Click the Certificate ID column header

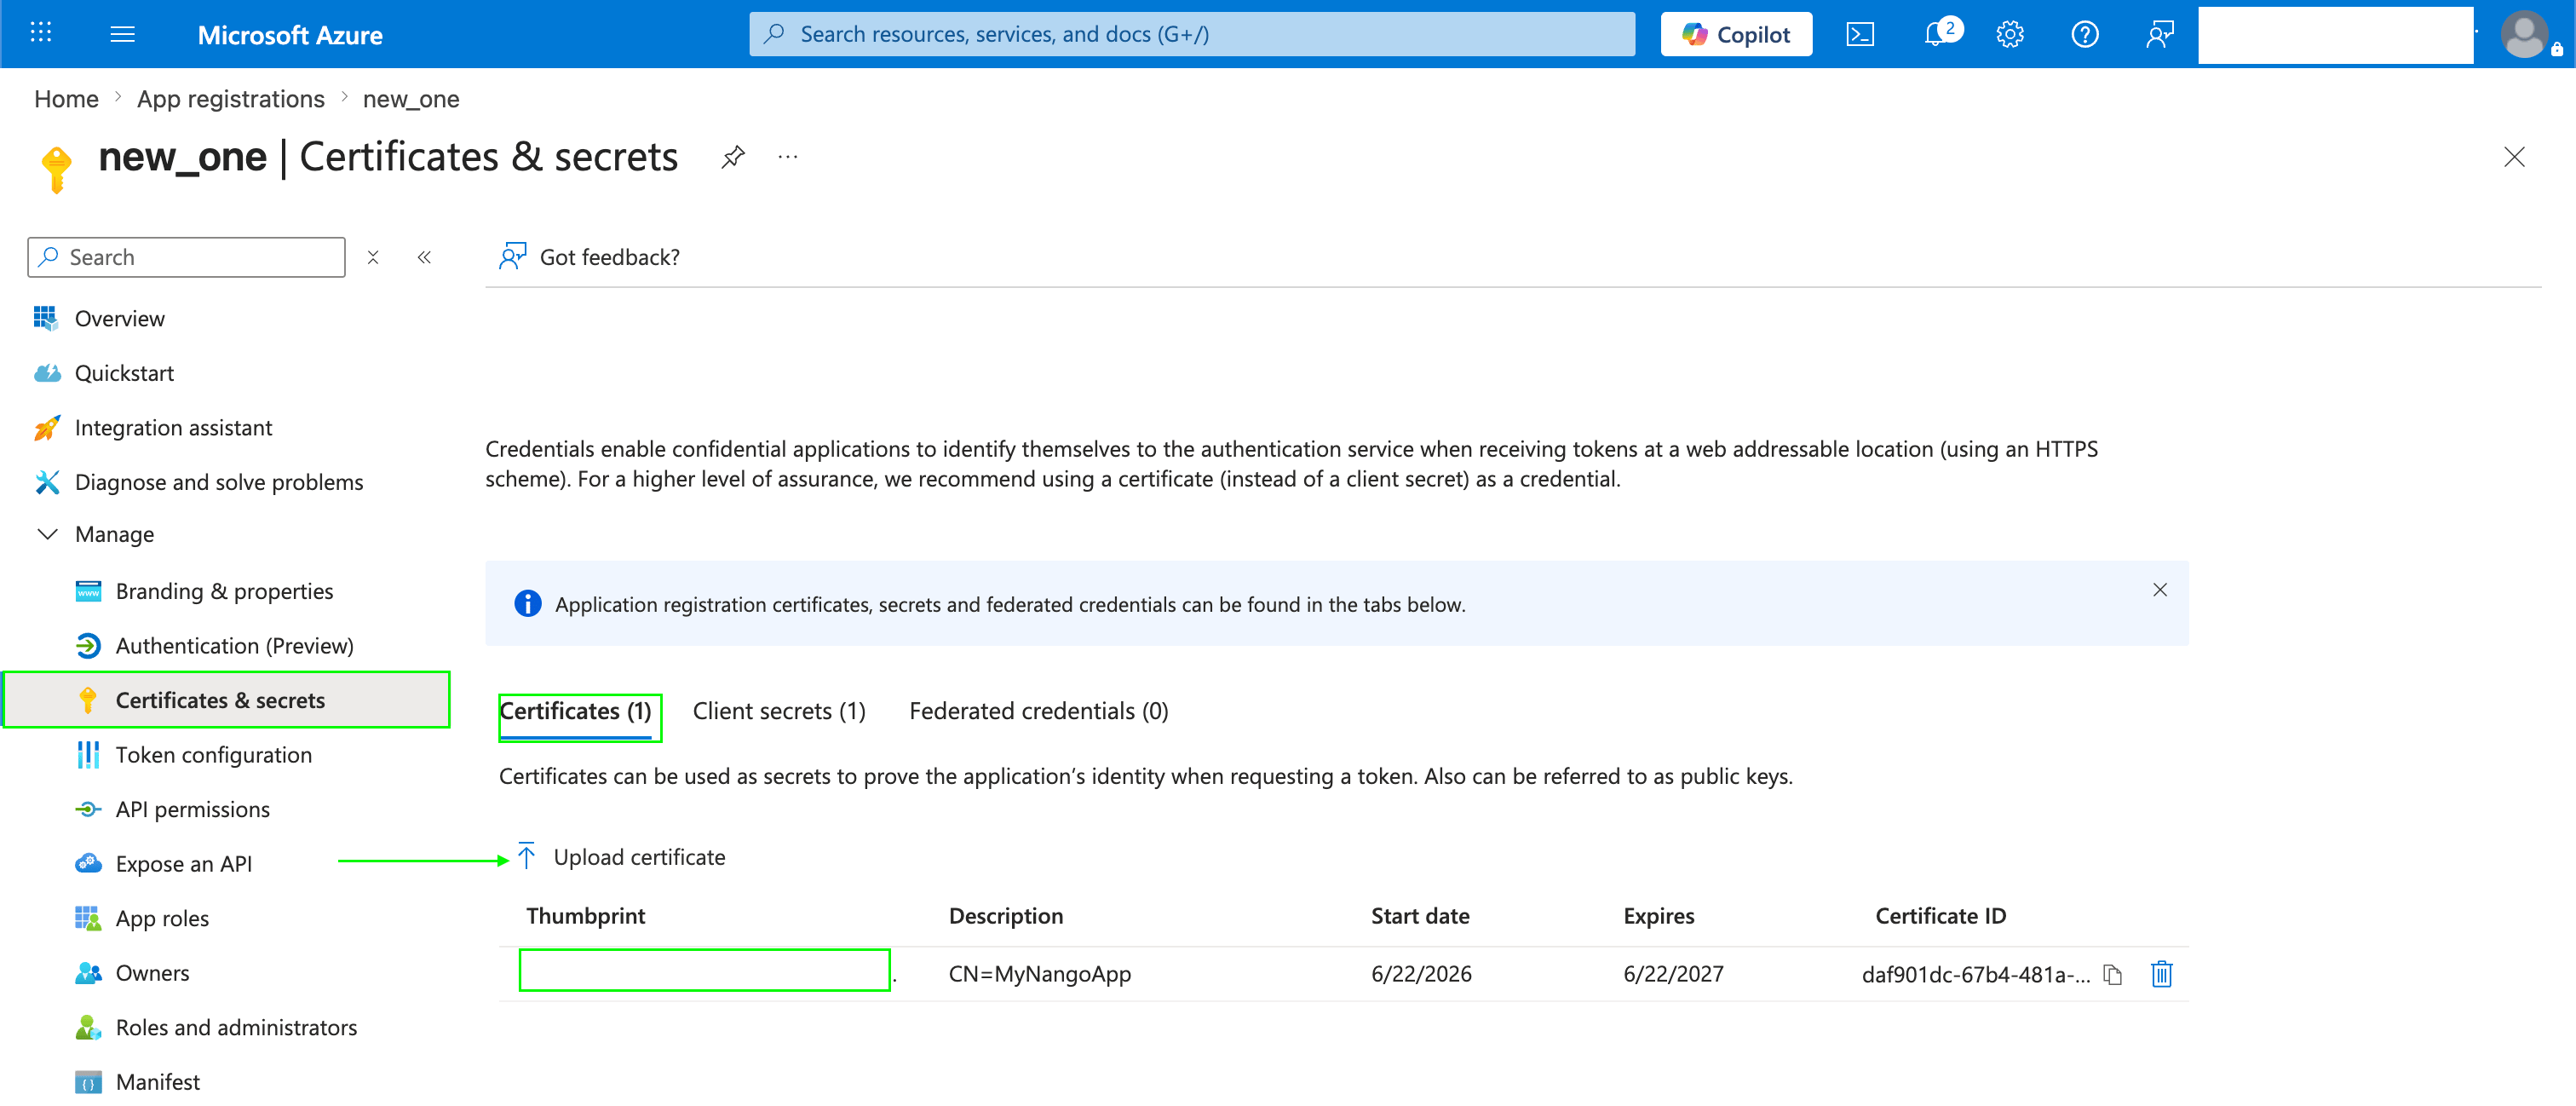[x=1940, y=916]
